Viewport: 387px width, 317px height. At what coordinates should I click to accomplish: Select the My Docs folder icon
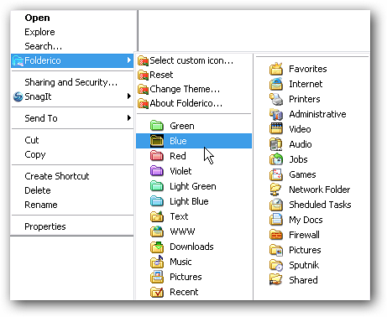click(276, 220)
